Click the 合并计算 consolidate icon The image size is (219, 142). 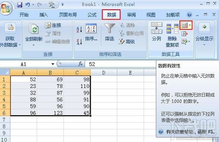(184, 34)
